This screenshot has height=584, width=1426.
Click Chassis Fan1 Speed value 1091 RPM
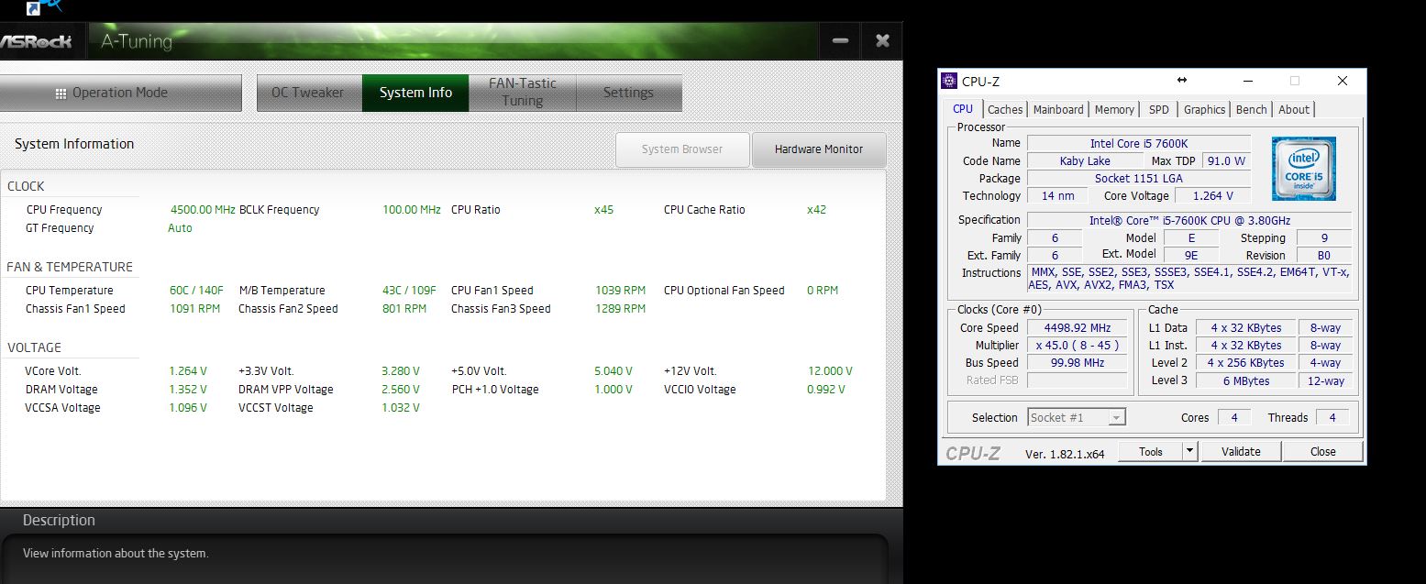click(x=195, y=308)
